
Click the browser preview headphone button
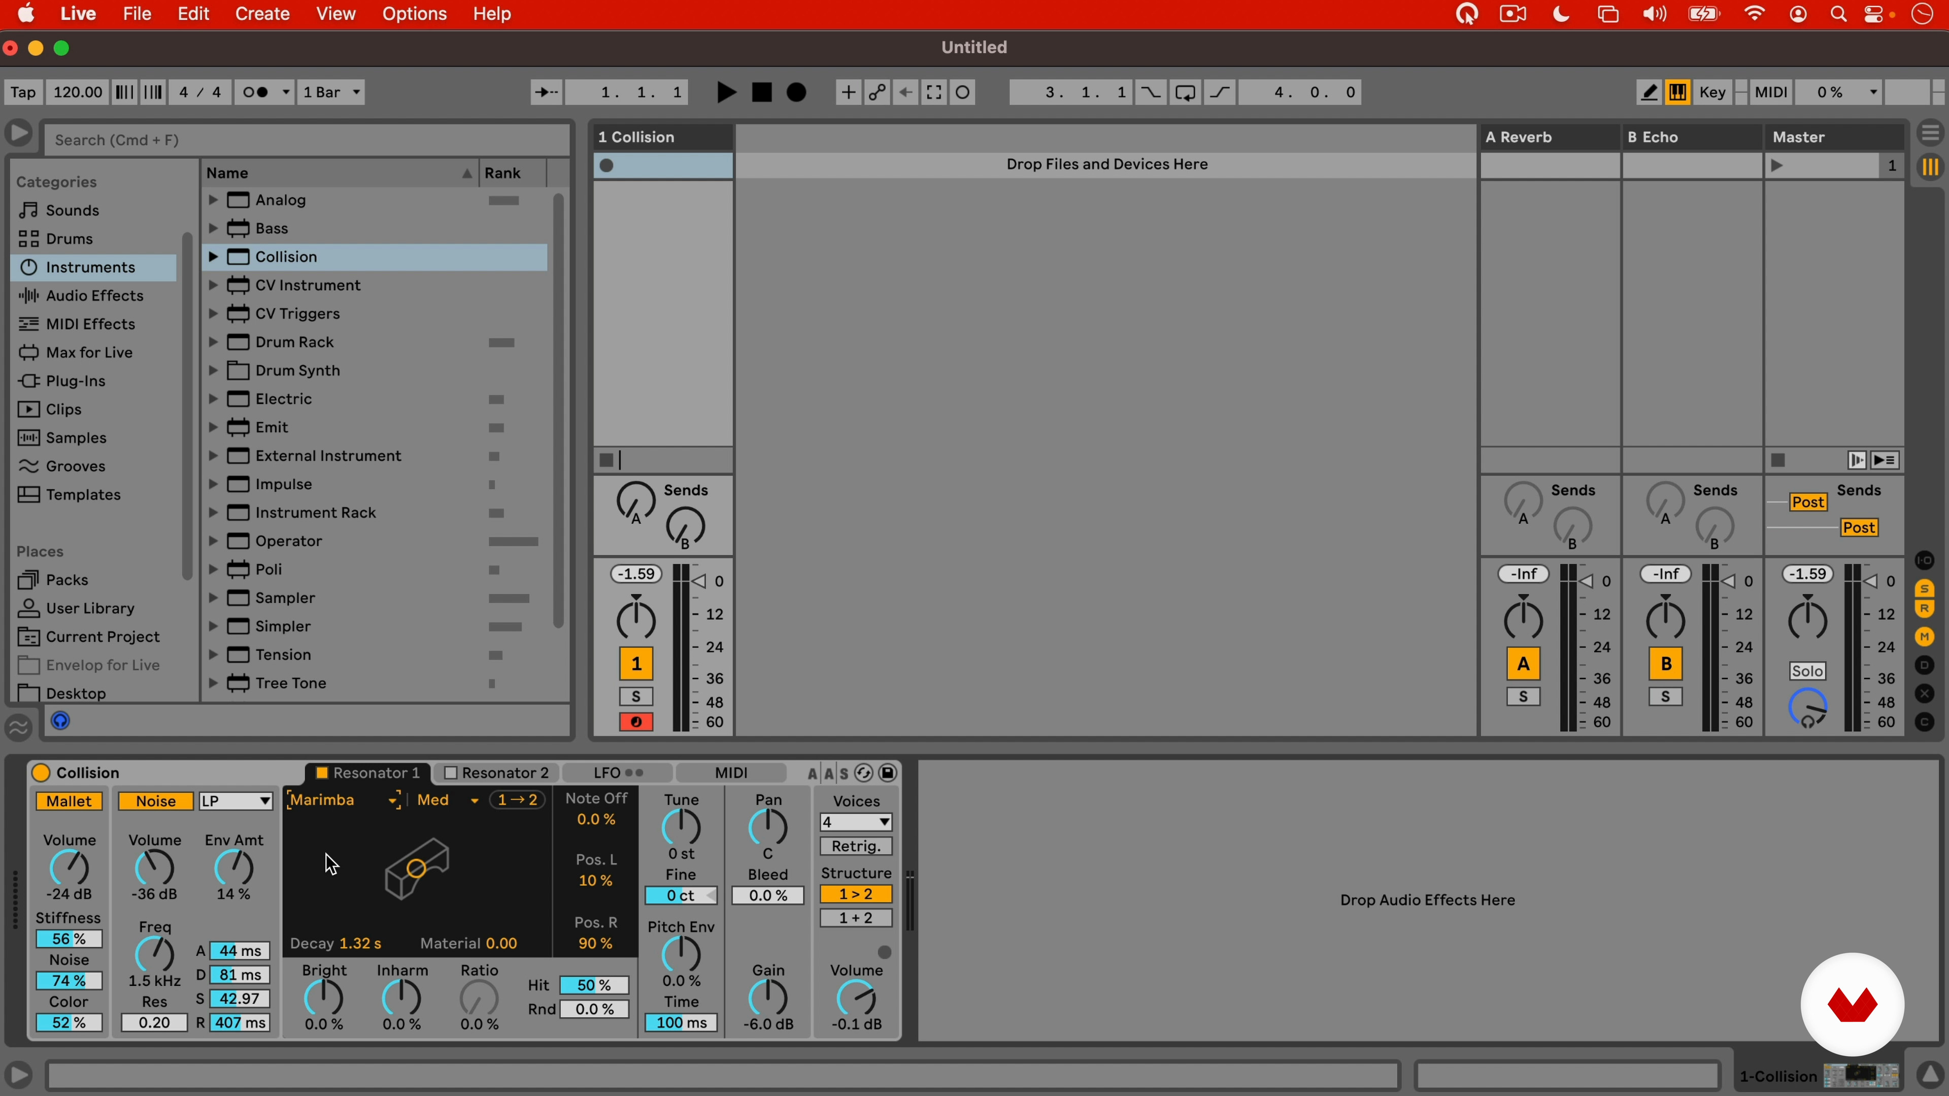click(60, 721)
